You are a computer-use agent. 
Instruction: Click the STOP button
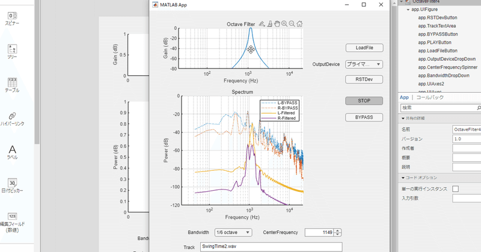[364, 100]
